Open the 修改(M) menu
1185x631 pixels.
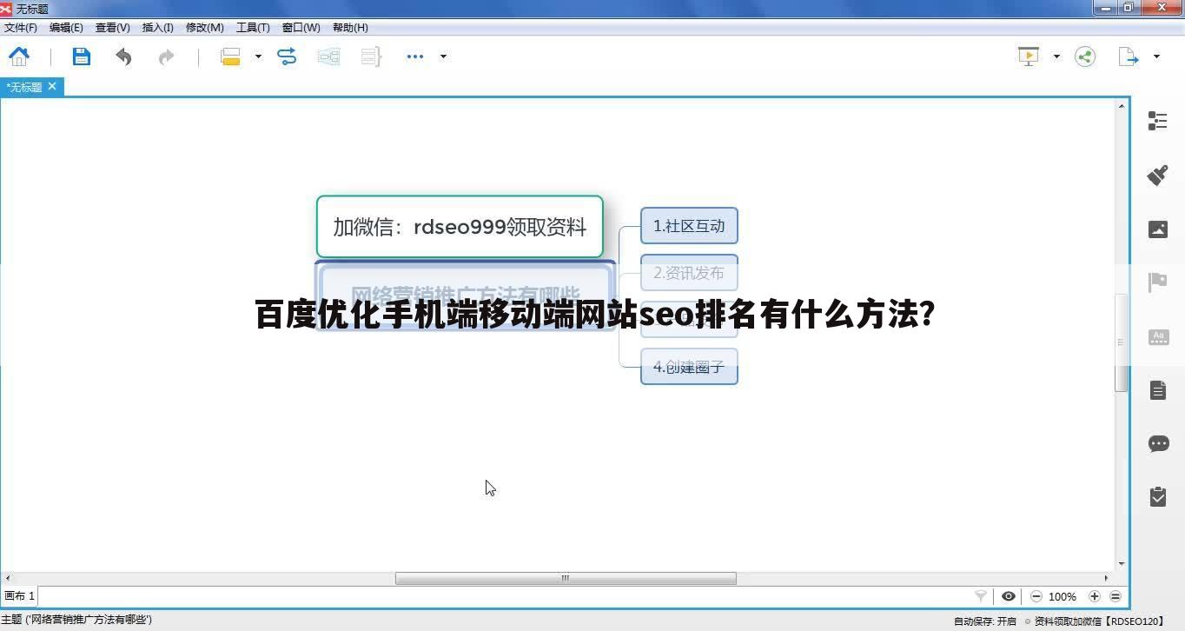(x=205, y=28)
